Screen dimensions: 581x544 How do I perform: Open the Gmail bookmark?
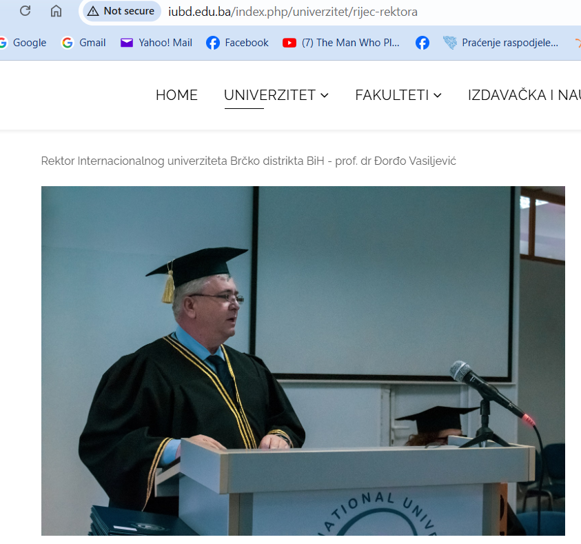[84, 43]
